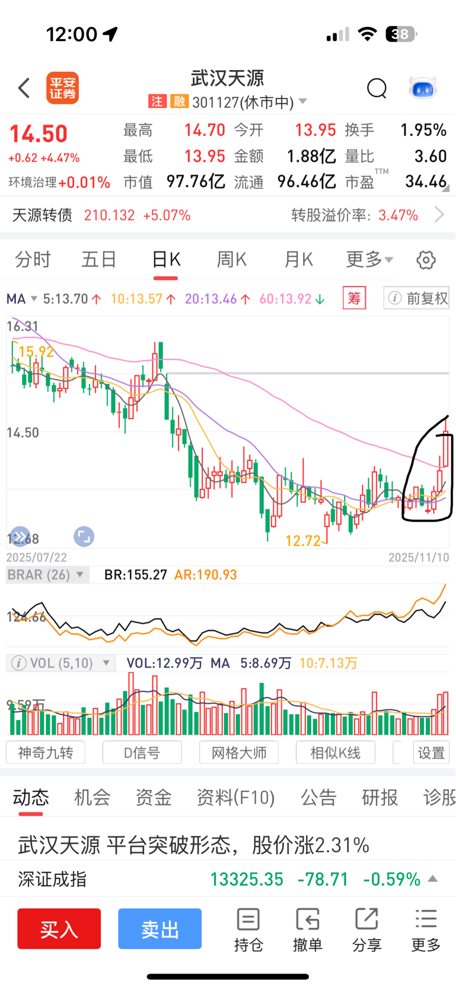Tap the 平安证券 logo icon
The height and width of the screenshot is (989, 456).
(x=63, y=89)
